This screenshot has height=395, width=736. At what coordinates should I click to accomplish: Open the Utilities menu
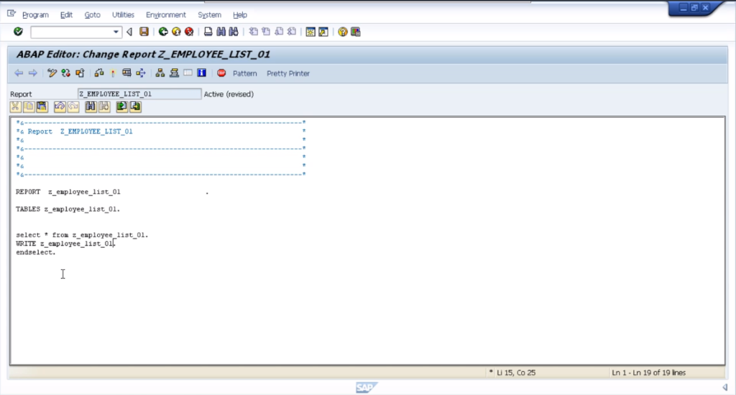(x=123, y=15)
